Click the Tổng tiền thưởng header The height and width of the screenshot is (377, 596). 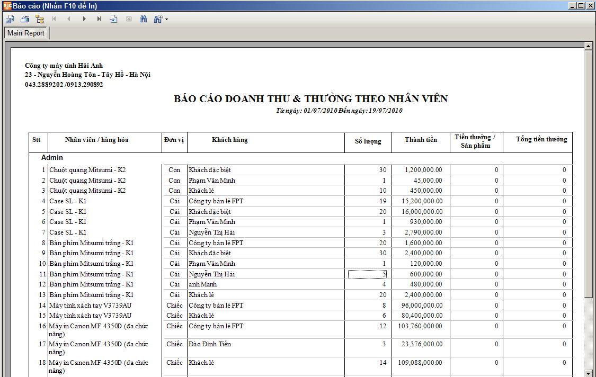(x=541, y=139)
